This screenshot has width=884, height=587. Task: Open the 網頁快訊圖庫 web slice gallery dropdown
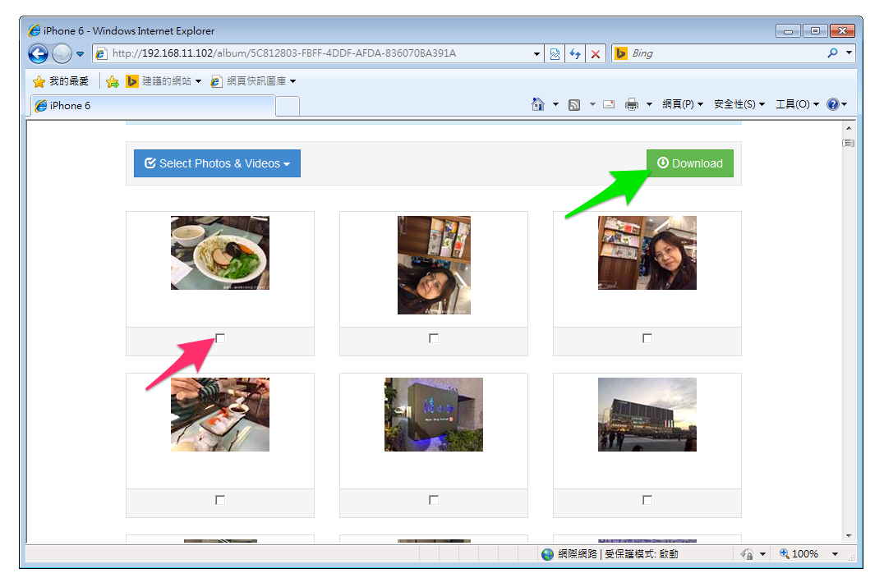(254, 81)
